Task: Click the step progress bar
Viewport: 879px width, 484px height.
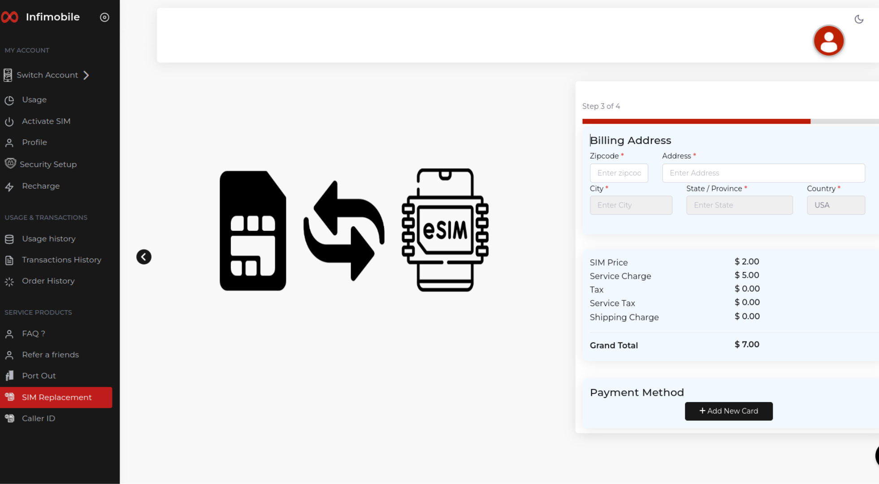Action: [729, 121]
